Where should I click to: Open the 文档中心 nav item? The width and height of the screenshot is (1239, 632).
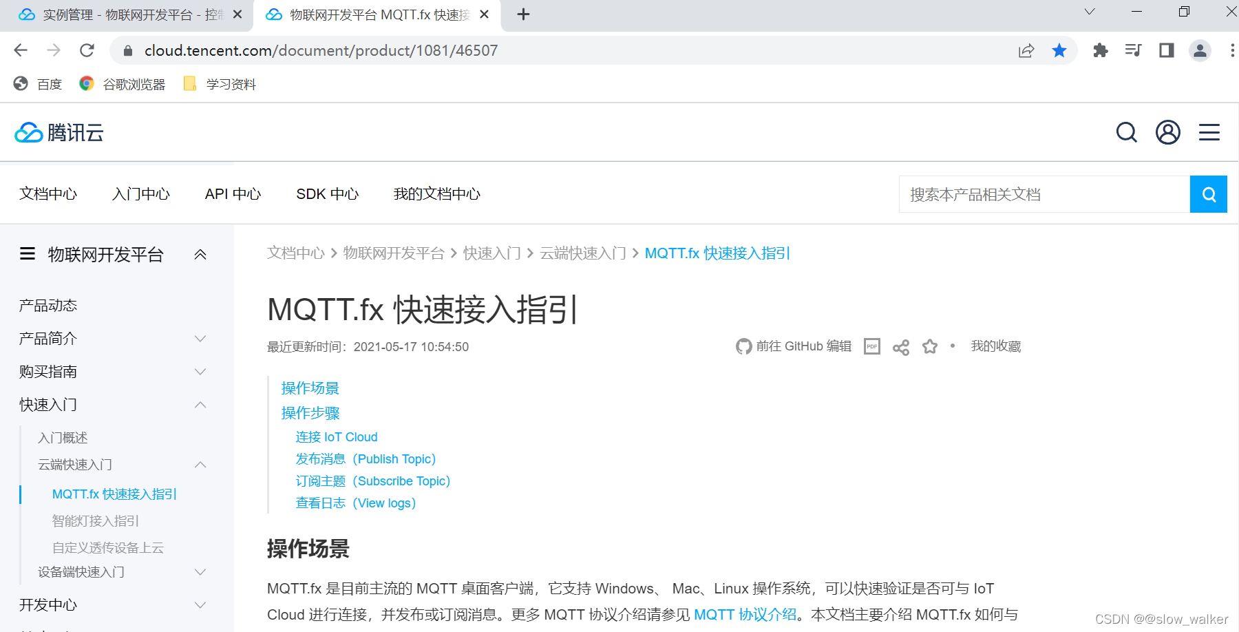click(x=48, y=194)
